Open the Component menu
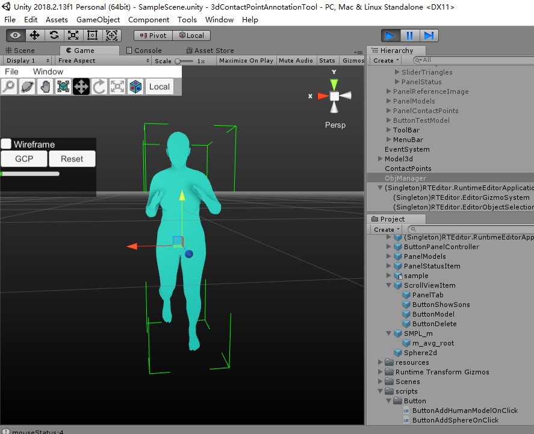The width and height of the screenshot is (534, 434). [149, 20]
